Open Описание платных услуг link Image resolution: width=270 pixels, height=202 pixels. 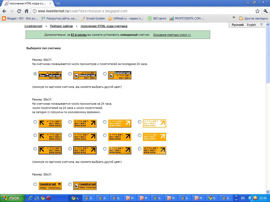point(172,35)
